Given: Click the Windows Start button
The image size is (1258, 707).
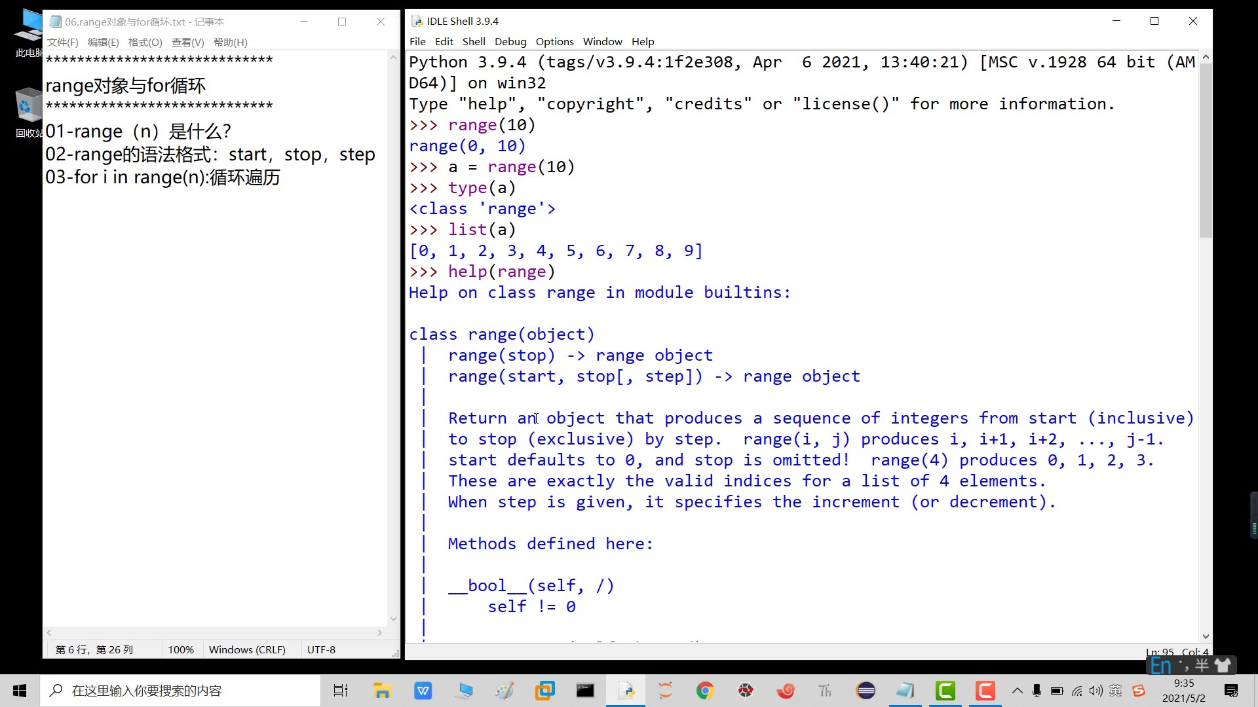Looking at the screenshot, I should 20,691.
